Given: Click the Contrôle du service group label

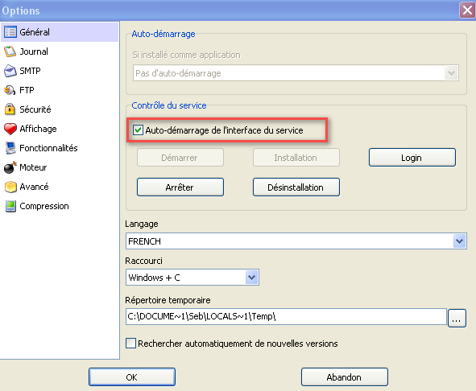Looking at the screenshot, I should tap(169, 105).
